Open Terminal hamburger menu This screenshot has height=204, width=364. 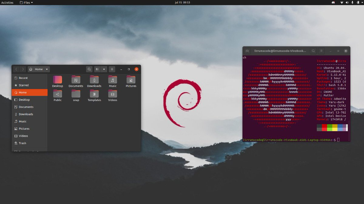[x=322, y=51]
